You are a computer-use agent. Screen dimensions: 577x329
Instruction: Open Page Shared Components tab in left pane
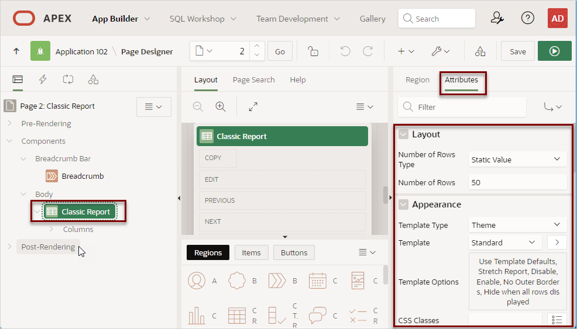click(93, 79)
